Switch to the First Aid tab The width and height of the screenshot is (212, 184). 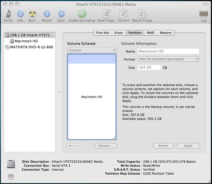click(x=102, y=33)
